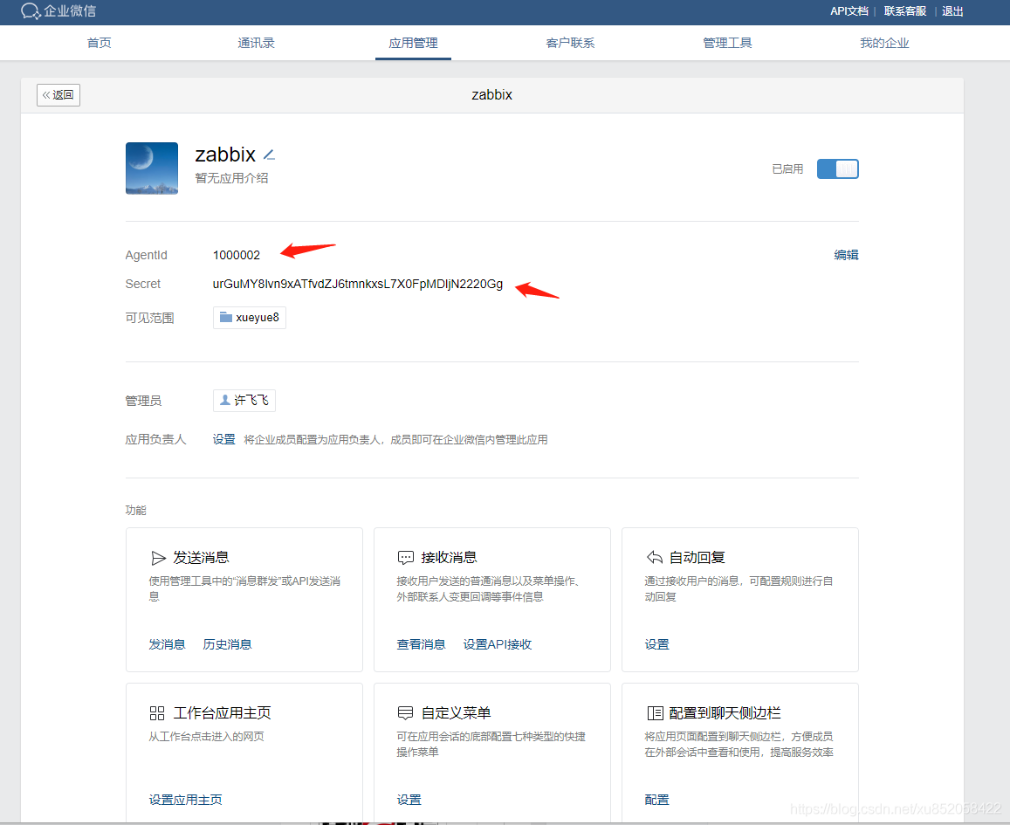Click the 发送消息 paper plane icon
1010x825 pixels.
point(158,558)
